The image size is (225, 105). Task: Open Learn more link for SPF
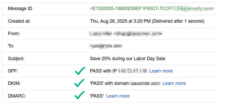tap(161, 71)
